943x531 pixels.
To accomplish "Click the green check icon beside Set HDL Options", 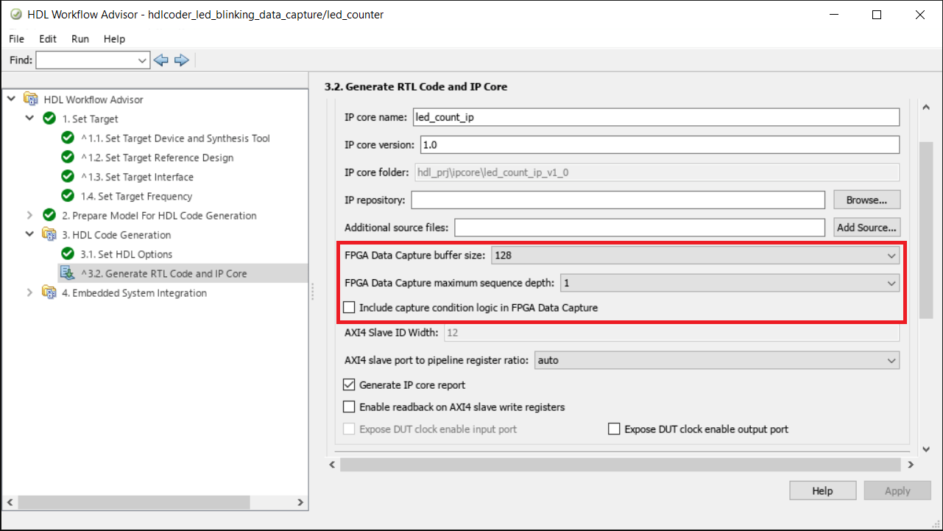I will point(68,254).
